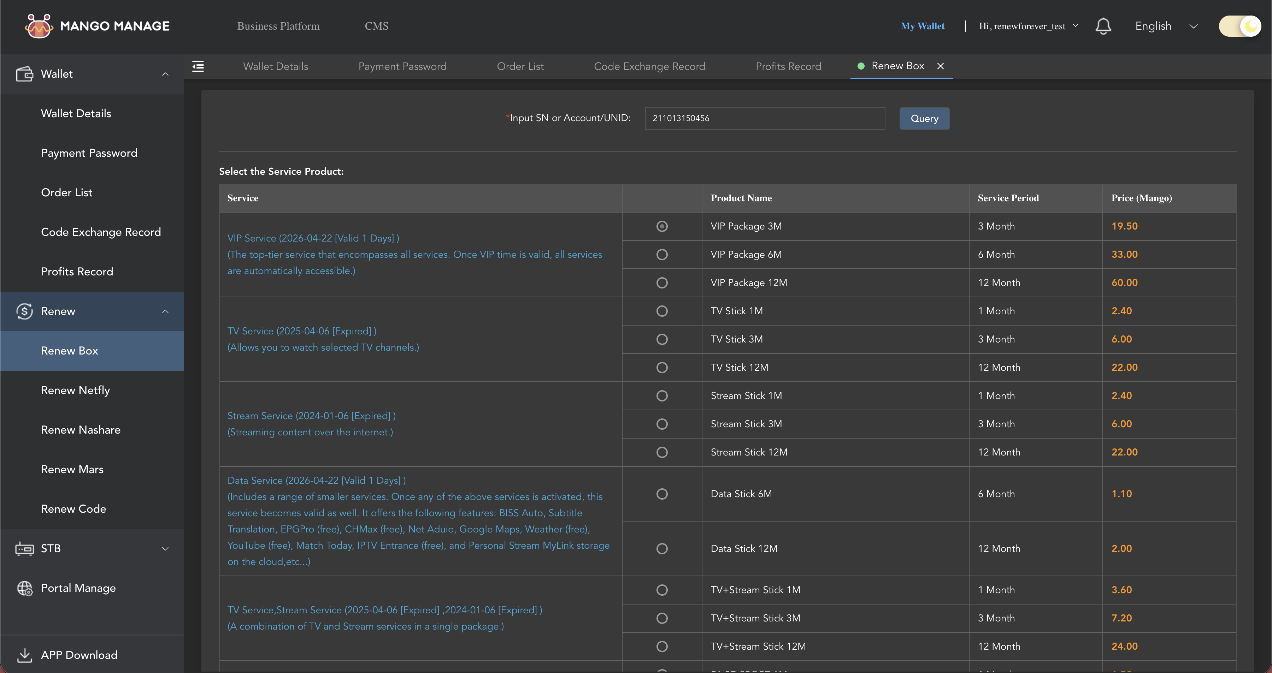Open notifications via the bell icon
The image size is (1272, 673).
(x=1103, y=26)
